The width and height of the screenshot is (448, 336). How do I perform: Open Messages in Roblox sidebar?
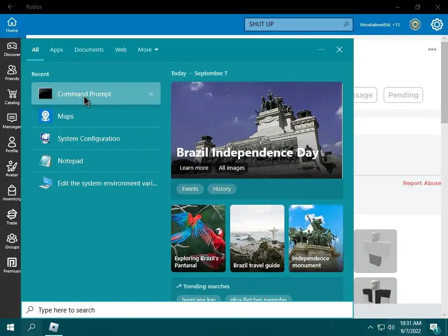(x=12, y=121)
